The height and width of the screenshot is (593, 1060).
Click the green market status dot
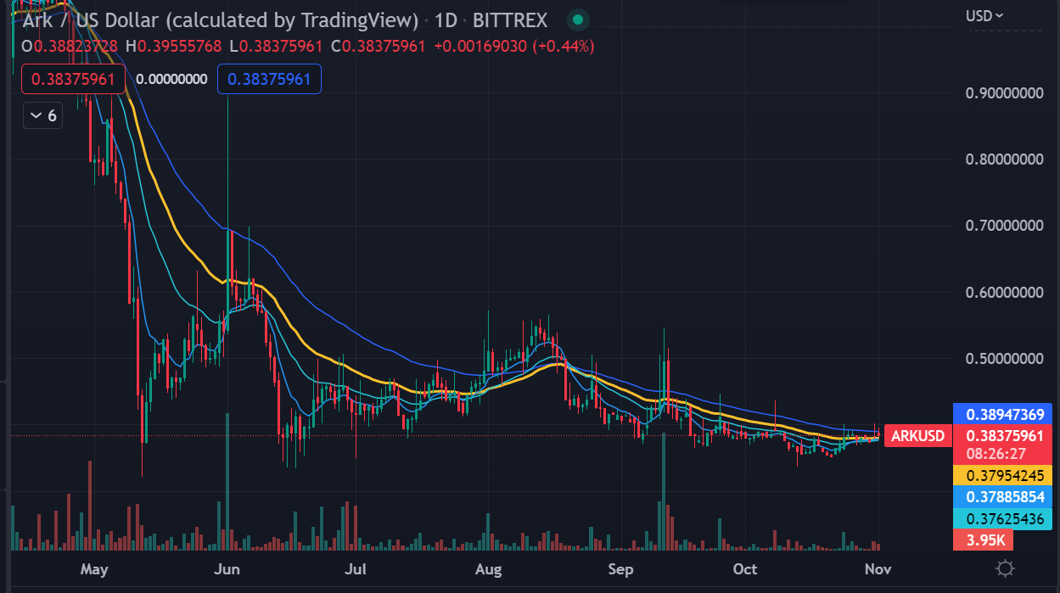[x=578, y=20]
